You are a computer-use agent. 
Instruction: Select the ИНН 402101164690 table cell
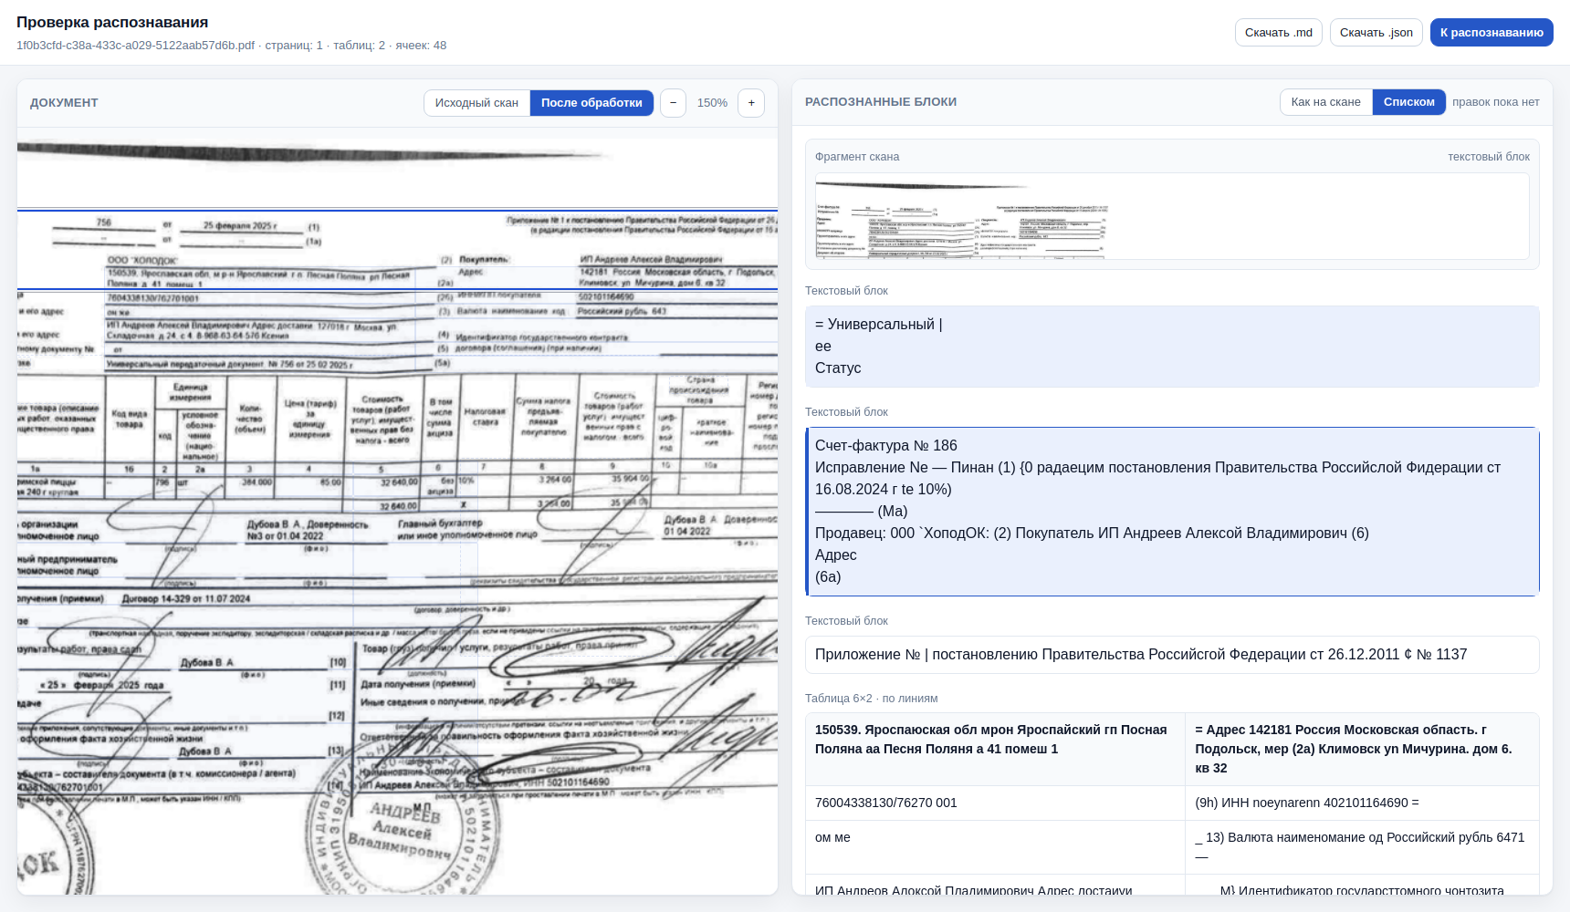tap(1362, 803)
